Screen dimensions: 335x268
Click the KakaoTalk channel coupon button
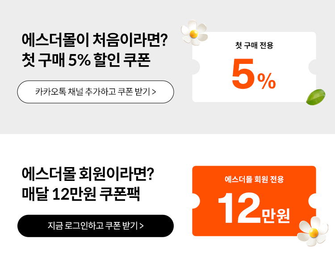(x=95, y=92)
